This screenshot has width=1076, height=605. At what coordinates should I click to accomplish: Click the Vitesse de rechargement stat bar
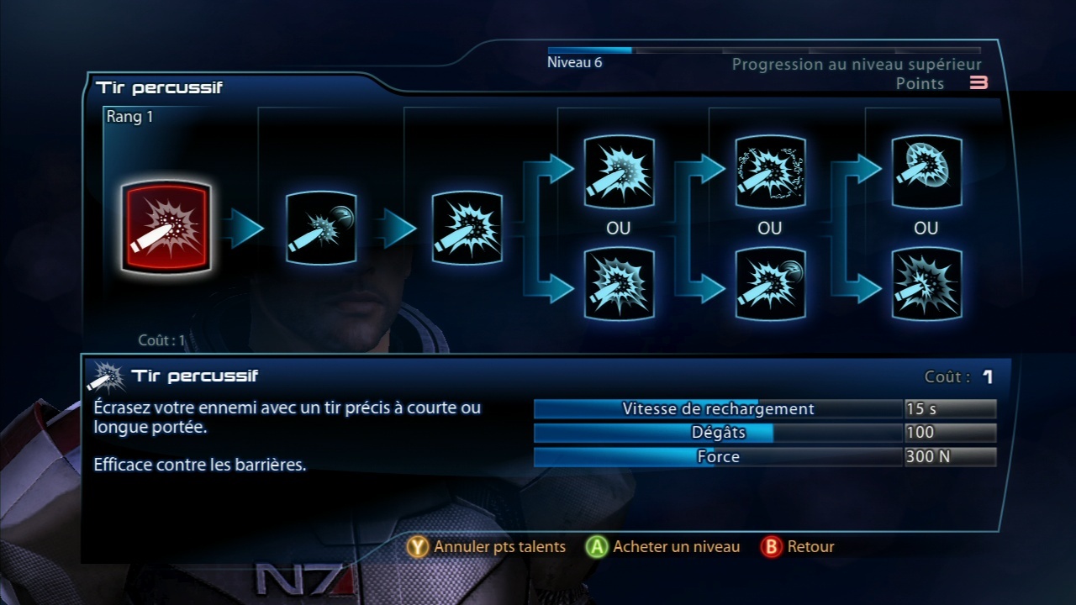pos(765,409)
